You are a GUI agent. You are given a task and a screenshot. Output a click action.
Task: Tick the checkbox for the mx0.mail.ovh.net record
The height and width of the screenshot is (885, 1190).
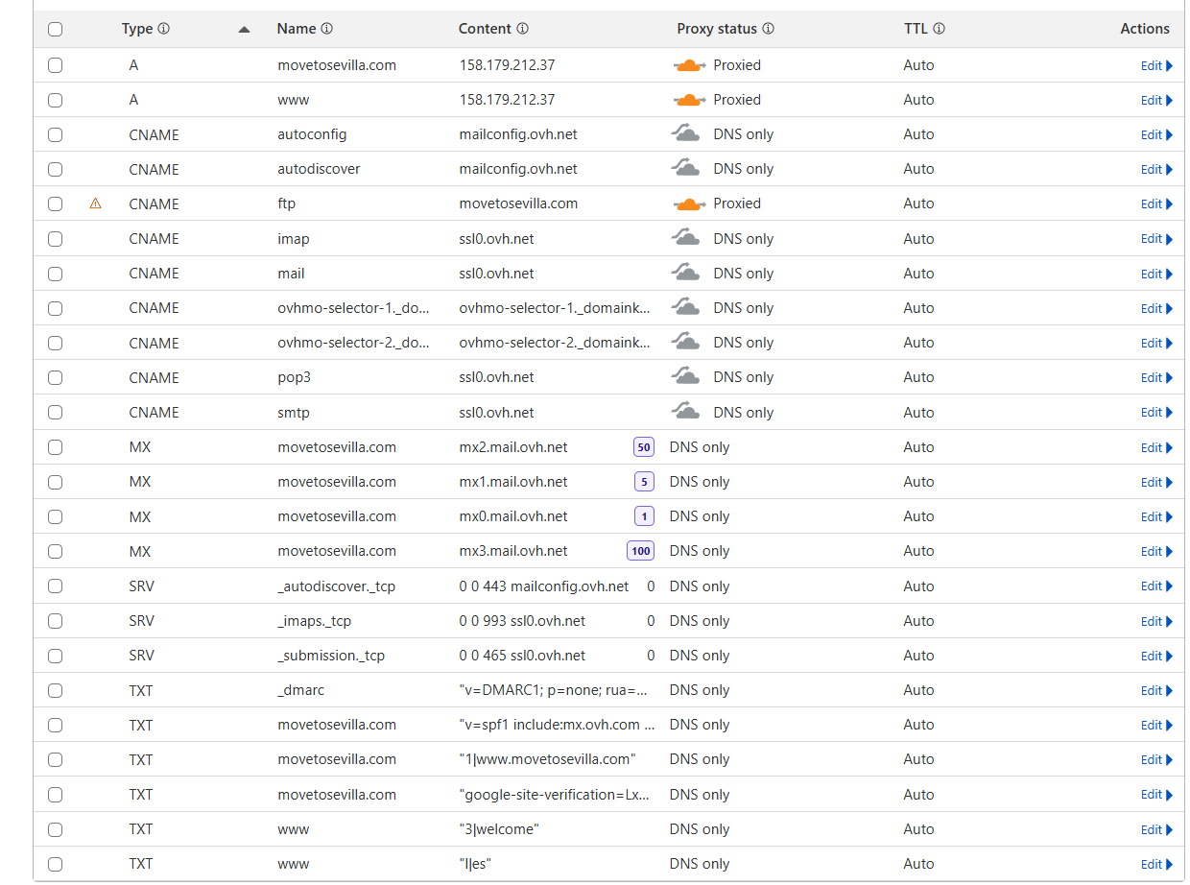tap(55, 516)
